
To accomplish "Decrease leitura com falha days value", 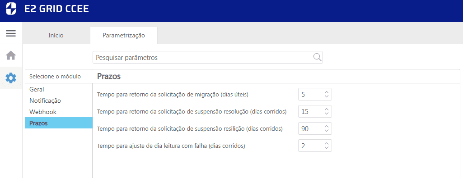I will click(326, 148).
